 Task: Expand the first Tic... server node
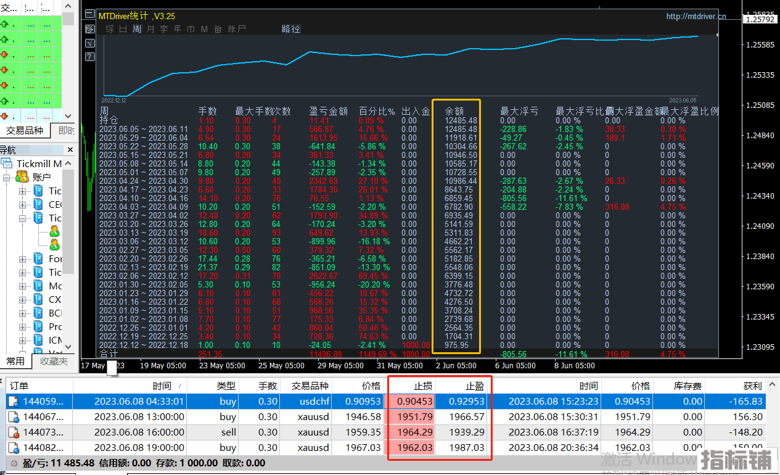point(23,191)
